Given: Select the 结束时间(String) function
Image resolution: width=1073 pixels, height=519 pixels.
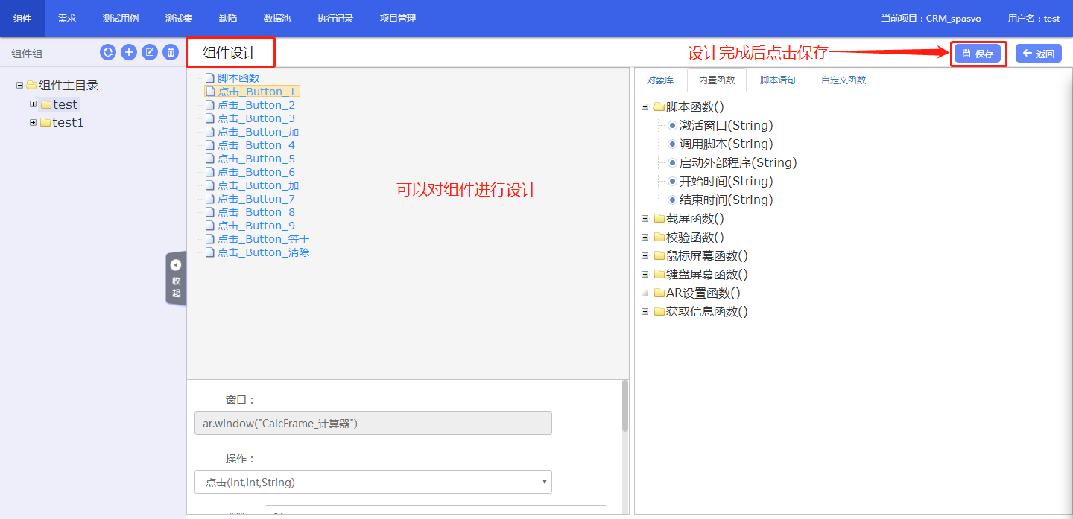Looking at the screenshot, I should pos(726,200).
